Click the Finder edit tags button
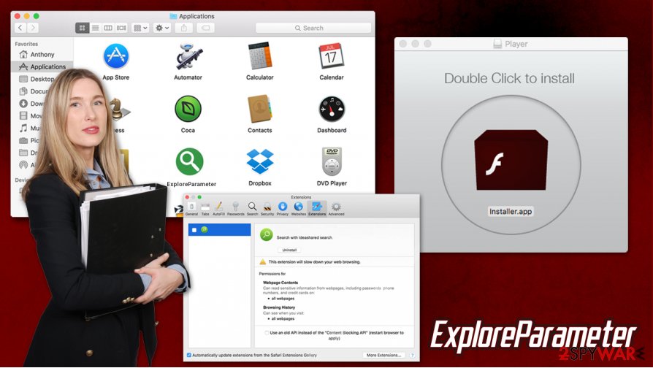This screenshot has width=653, height=368. 206,28
